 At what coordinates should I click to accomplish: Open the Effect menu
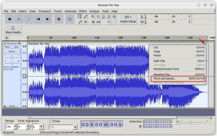click(83, 11)
